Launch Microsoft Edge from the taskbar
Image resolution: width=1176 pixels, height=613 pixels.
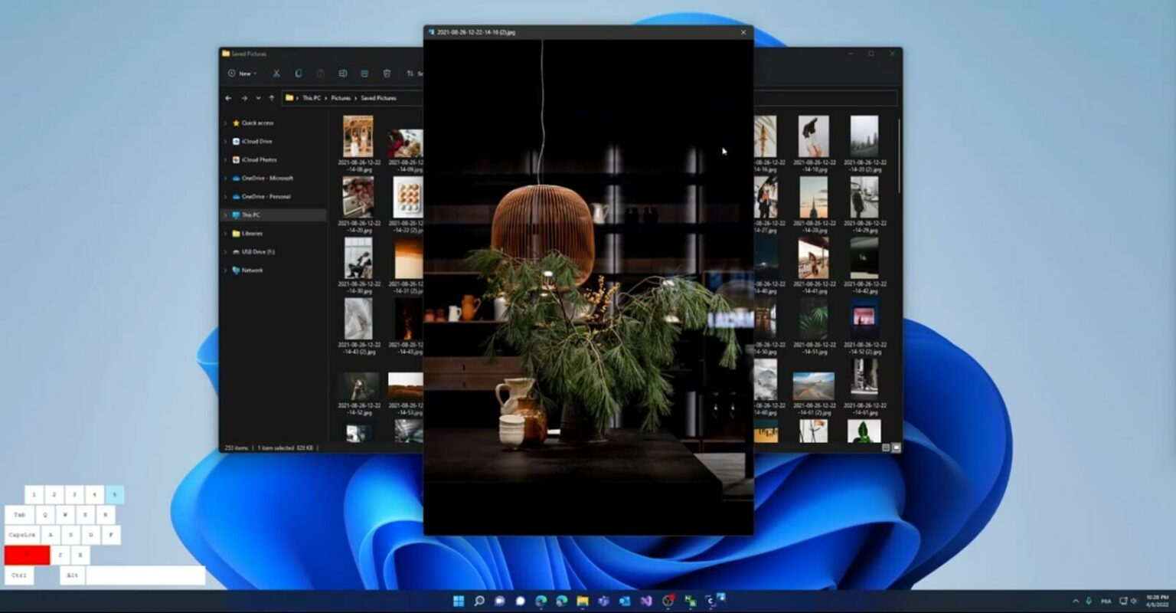point(541,601)
